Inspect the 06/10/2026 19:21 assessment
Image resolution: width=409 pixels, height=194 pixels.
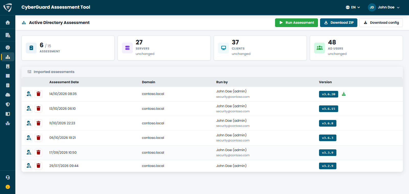(x=29, y=138)
